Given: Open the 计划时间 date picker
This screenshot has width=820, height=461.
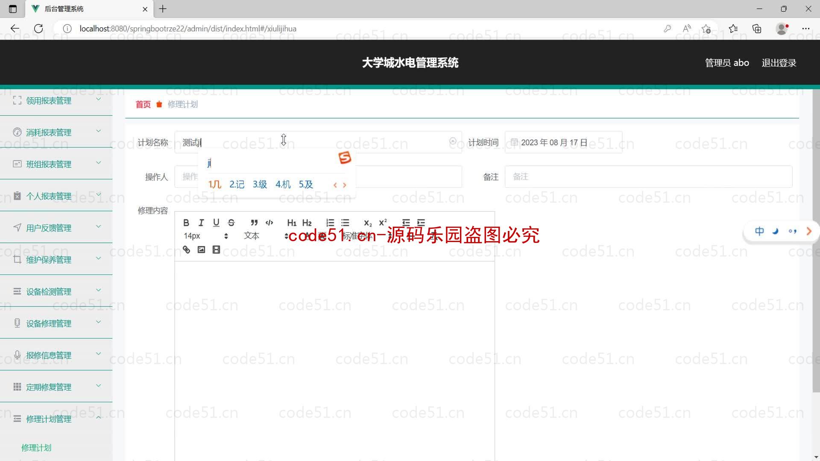Looking at the screenshot, I should (x=563, y=142).
